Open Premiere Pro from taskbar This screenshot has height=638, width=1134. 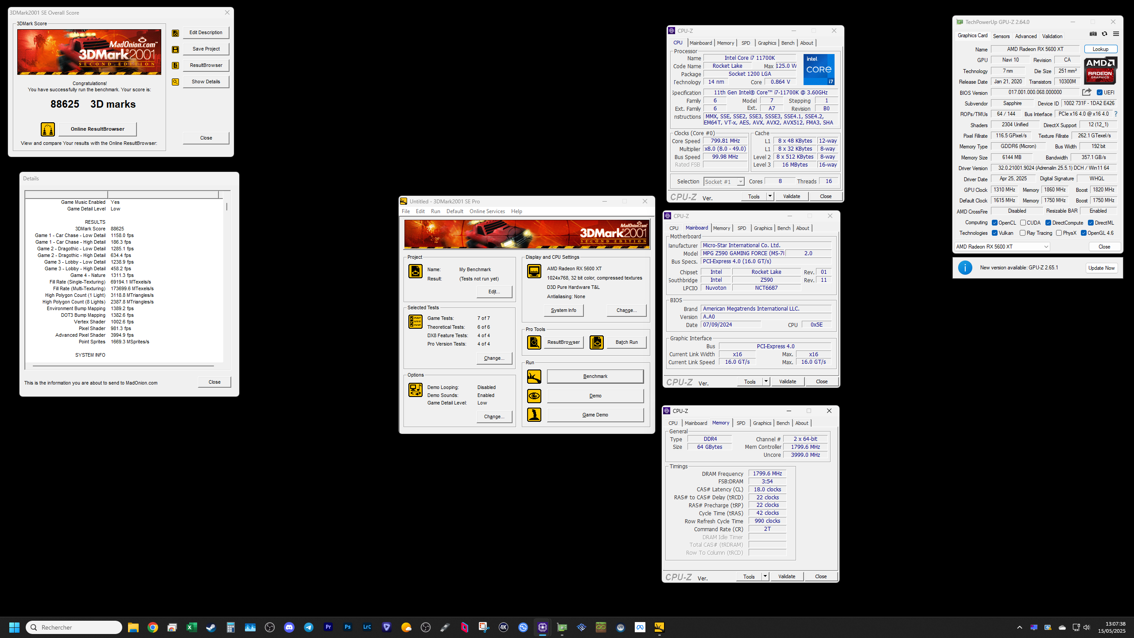328,627
